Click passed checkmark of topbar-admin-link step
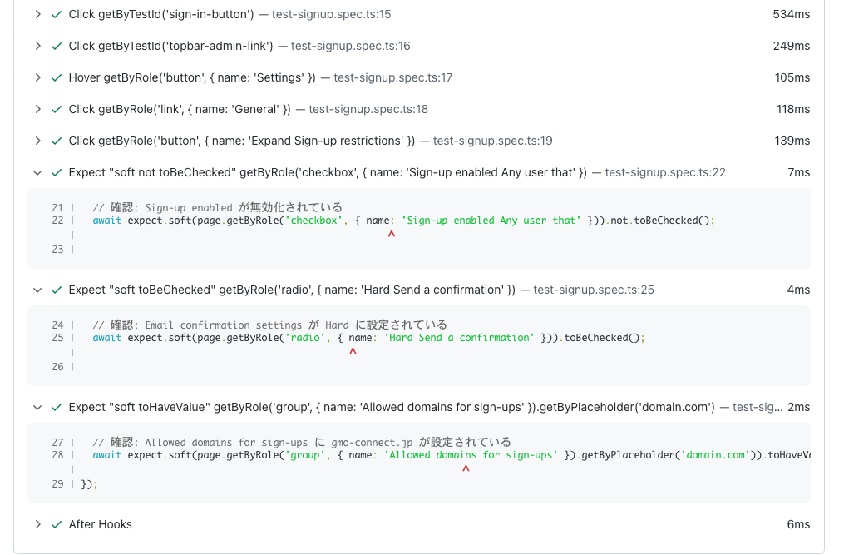 pos(57,46)
